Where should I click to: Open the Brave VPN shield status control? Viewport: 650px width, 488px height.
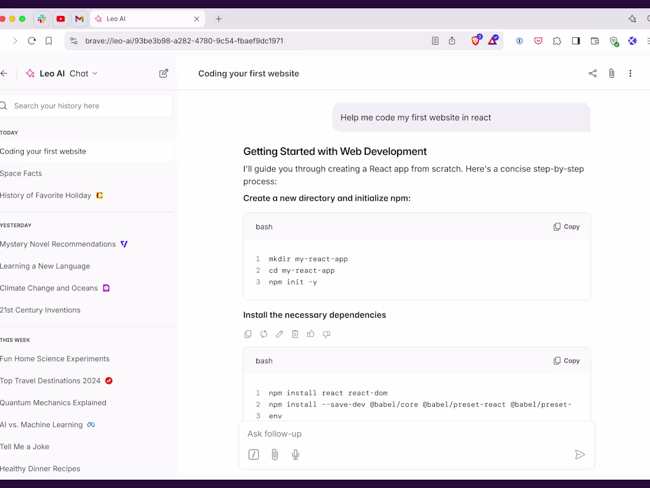[x=615, y=41]
